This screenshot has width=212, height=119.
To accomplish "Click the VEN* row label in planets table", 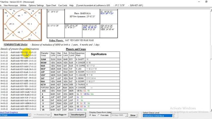I will pos(43,75).
